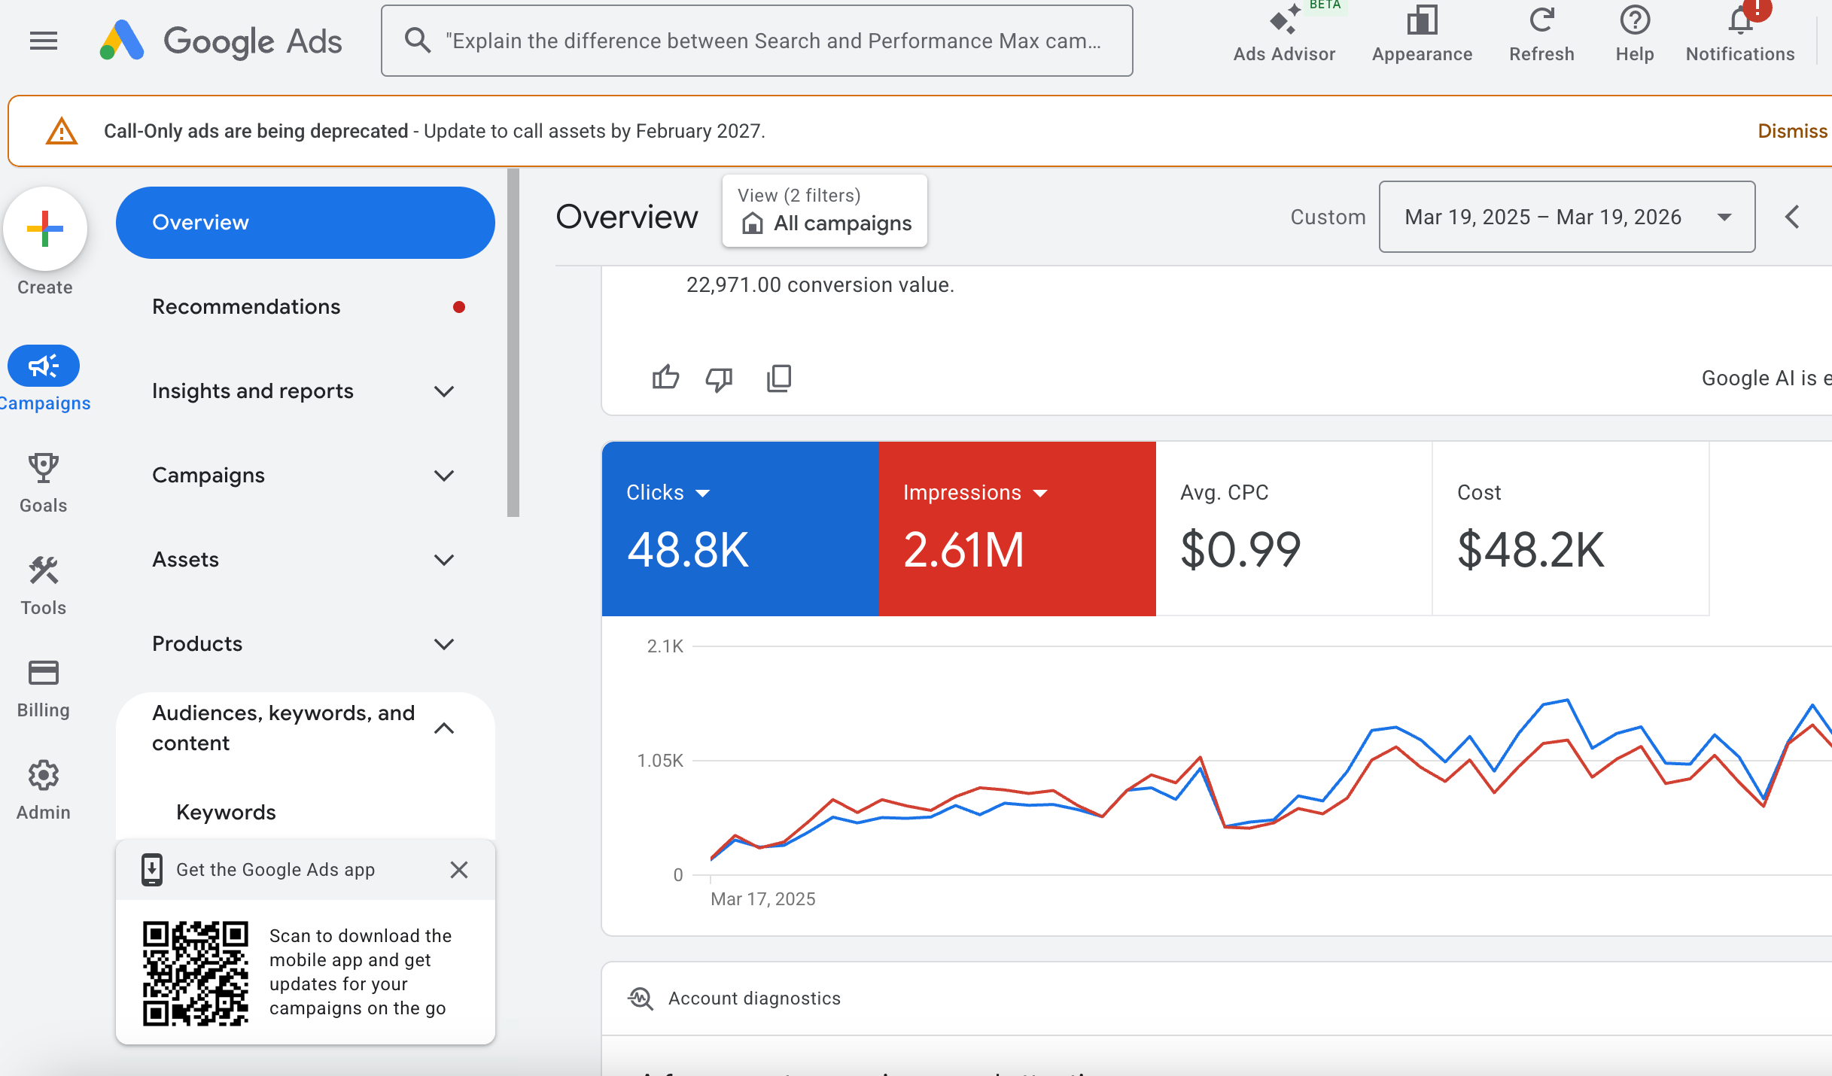Viewport: 1832px width, 1076px height.
Task: Copy the AI summary text
Action: 779,378
